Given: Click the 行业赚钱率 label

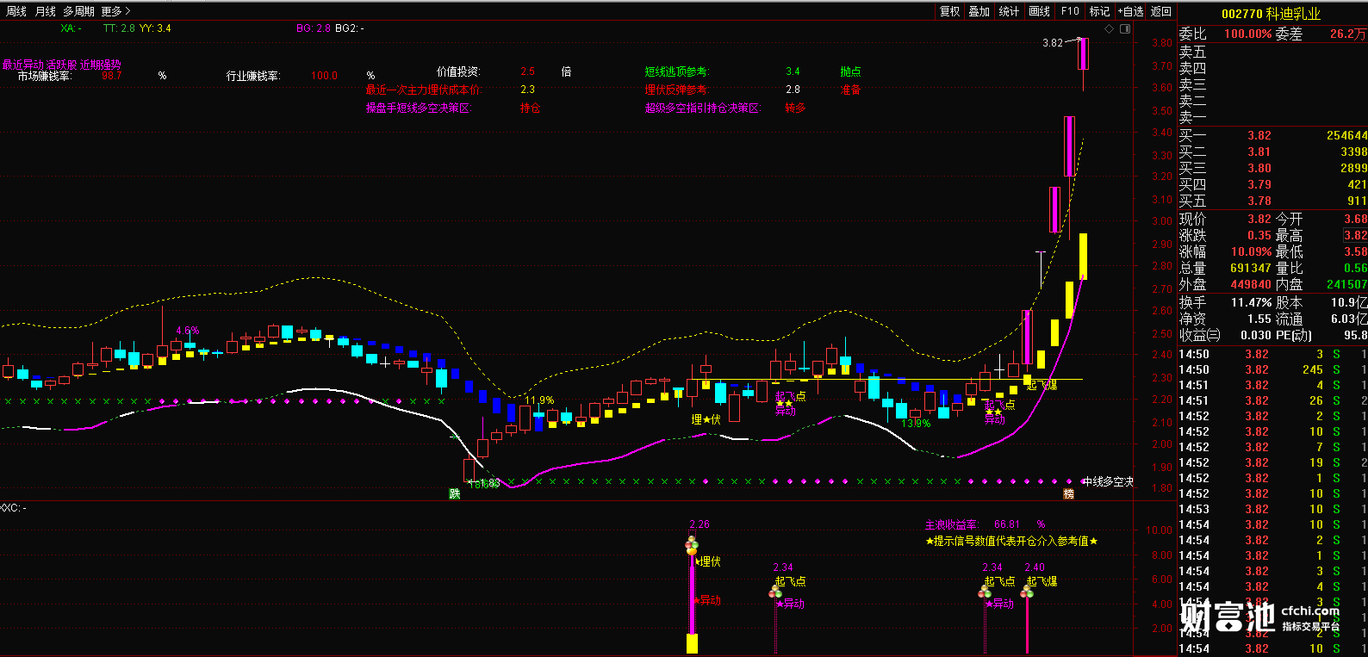Looking at the screenshot, I should pyautogui.click(x=253, y=76).
